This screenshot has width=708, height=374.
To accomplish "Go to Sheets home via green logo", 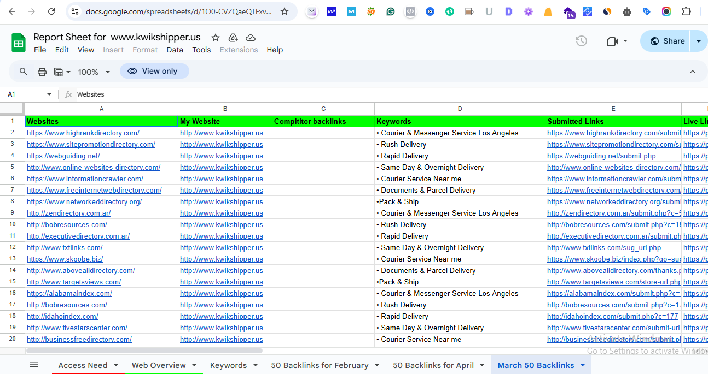I will click(x=19, y=43).
